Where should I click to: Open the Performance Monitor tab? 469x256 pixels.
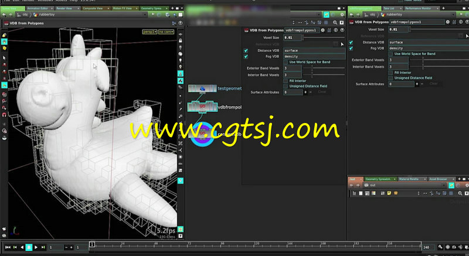421,8
